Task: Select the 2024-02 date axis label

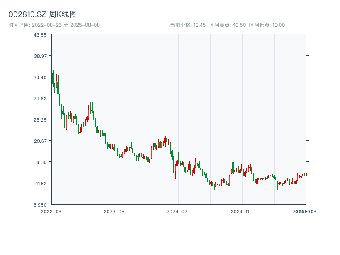Action: click(177, 211)
